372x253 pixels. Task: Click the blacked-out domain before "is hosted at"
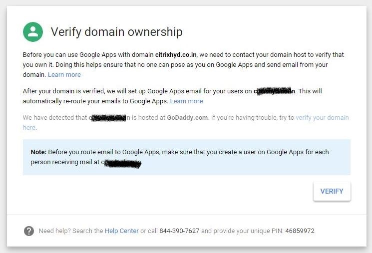tap(110, 118)
